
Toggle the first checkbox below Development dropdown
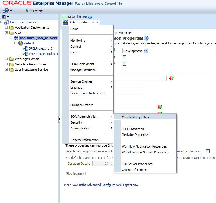click(124, 57)
